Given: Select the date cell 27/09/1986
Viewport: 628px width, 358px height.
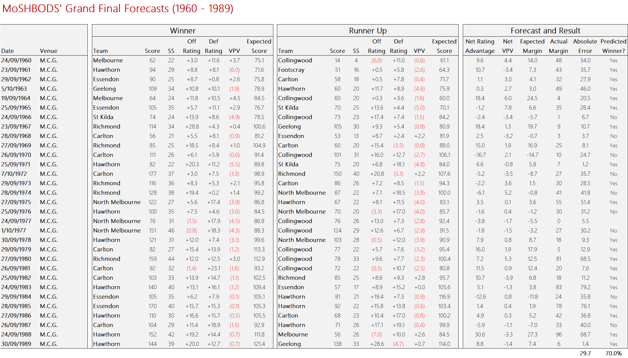Looking at the screenshot, I should (16, 315).
